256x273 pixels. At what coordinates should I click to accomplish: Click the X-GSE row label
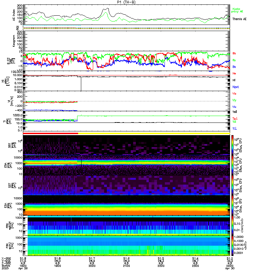click(x=6, y=258)
